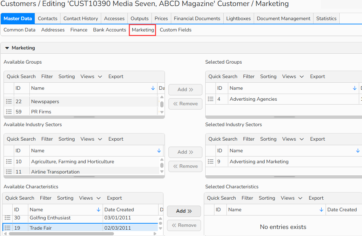Click Export in Selected Groups toolbar
The height and width of the screenshot is (236, 362).
[317, 77]
